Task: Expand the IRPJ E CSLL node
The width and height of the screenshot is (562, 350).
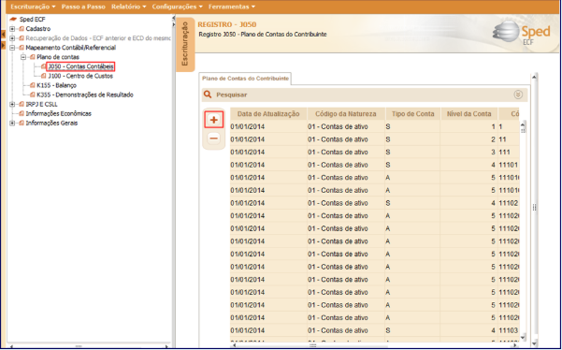Action: (x=12, y=104)
